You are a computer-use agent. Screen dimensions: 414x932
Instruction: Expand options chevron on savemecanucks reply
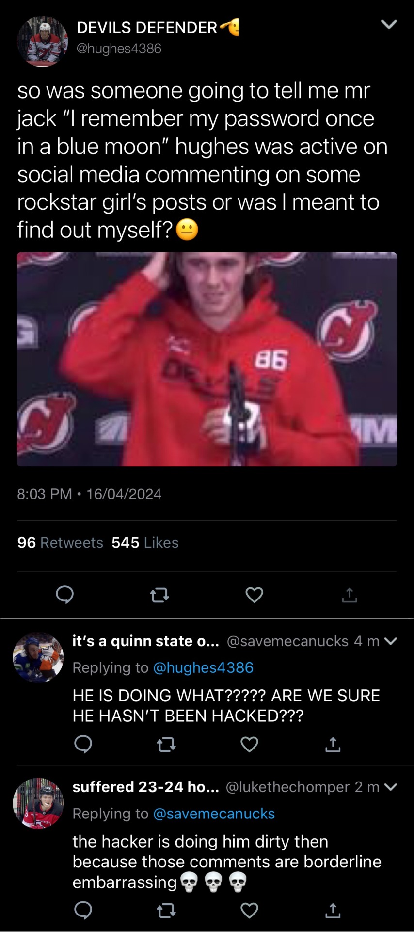(390, 641)
